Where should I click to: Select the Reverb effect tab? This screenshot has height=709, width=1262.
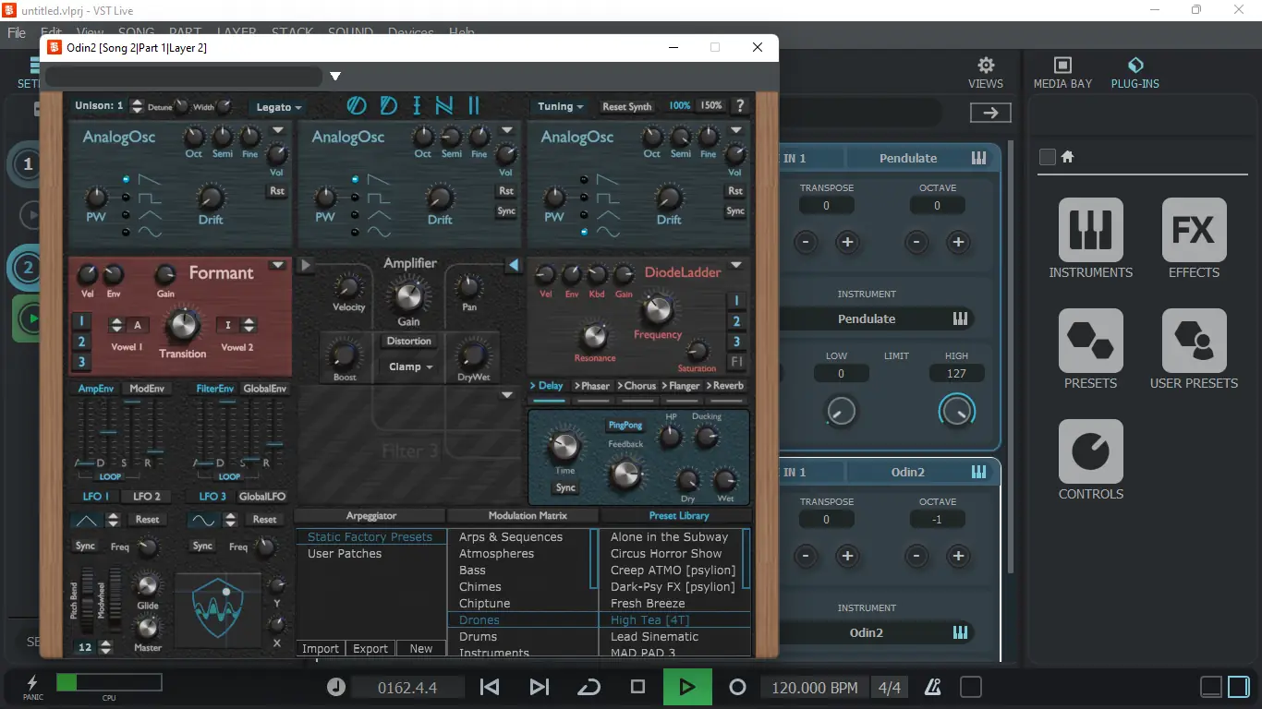tap(727, 386)
